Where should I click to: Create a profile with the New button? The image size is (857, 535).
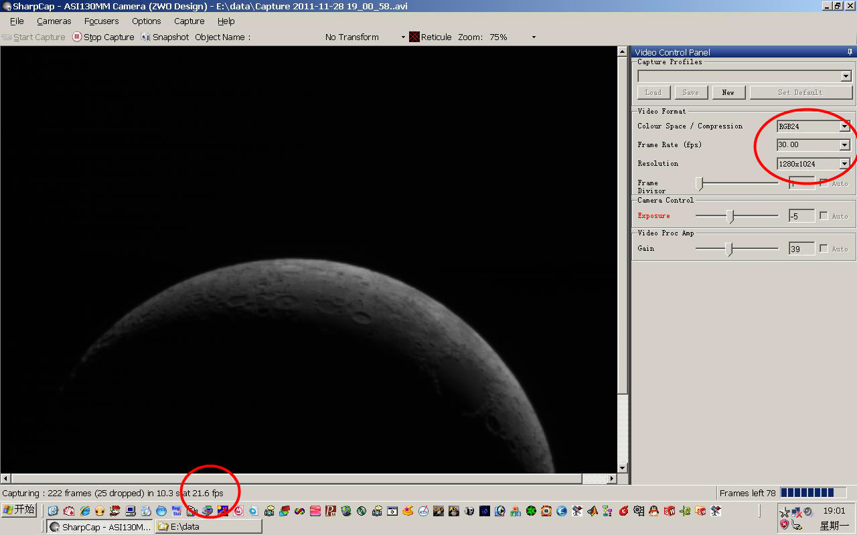point(728,92)
